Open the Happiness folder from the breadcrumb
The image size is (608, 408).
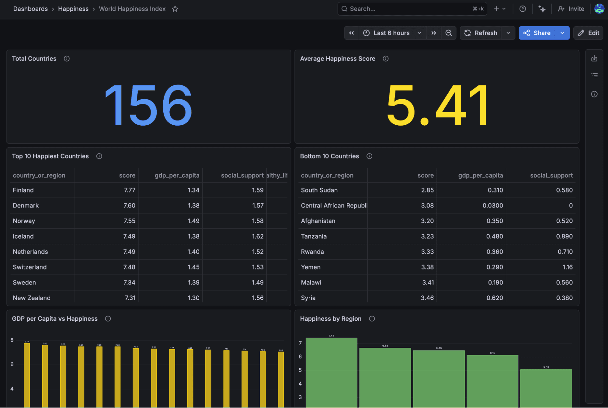click(x=73, y=9)
